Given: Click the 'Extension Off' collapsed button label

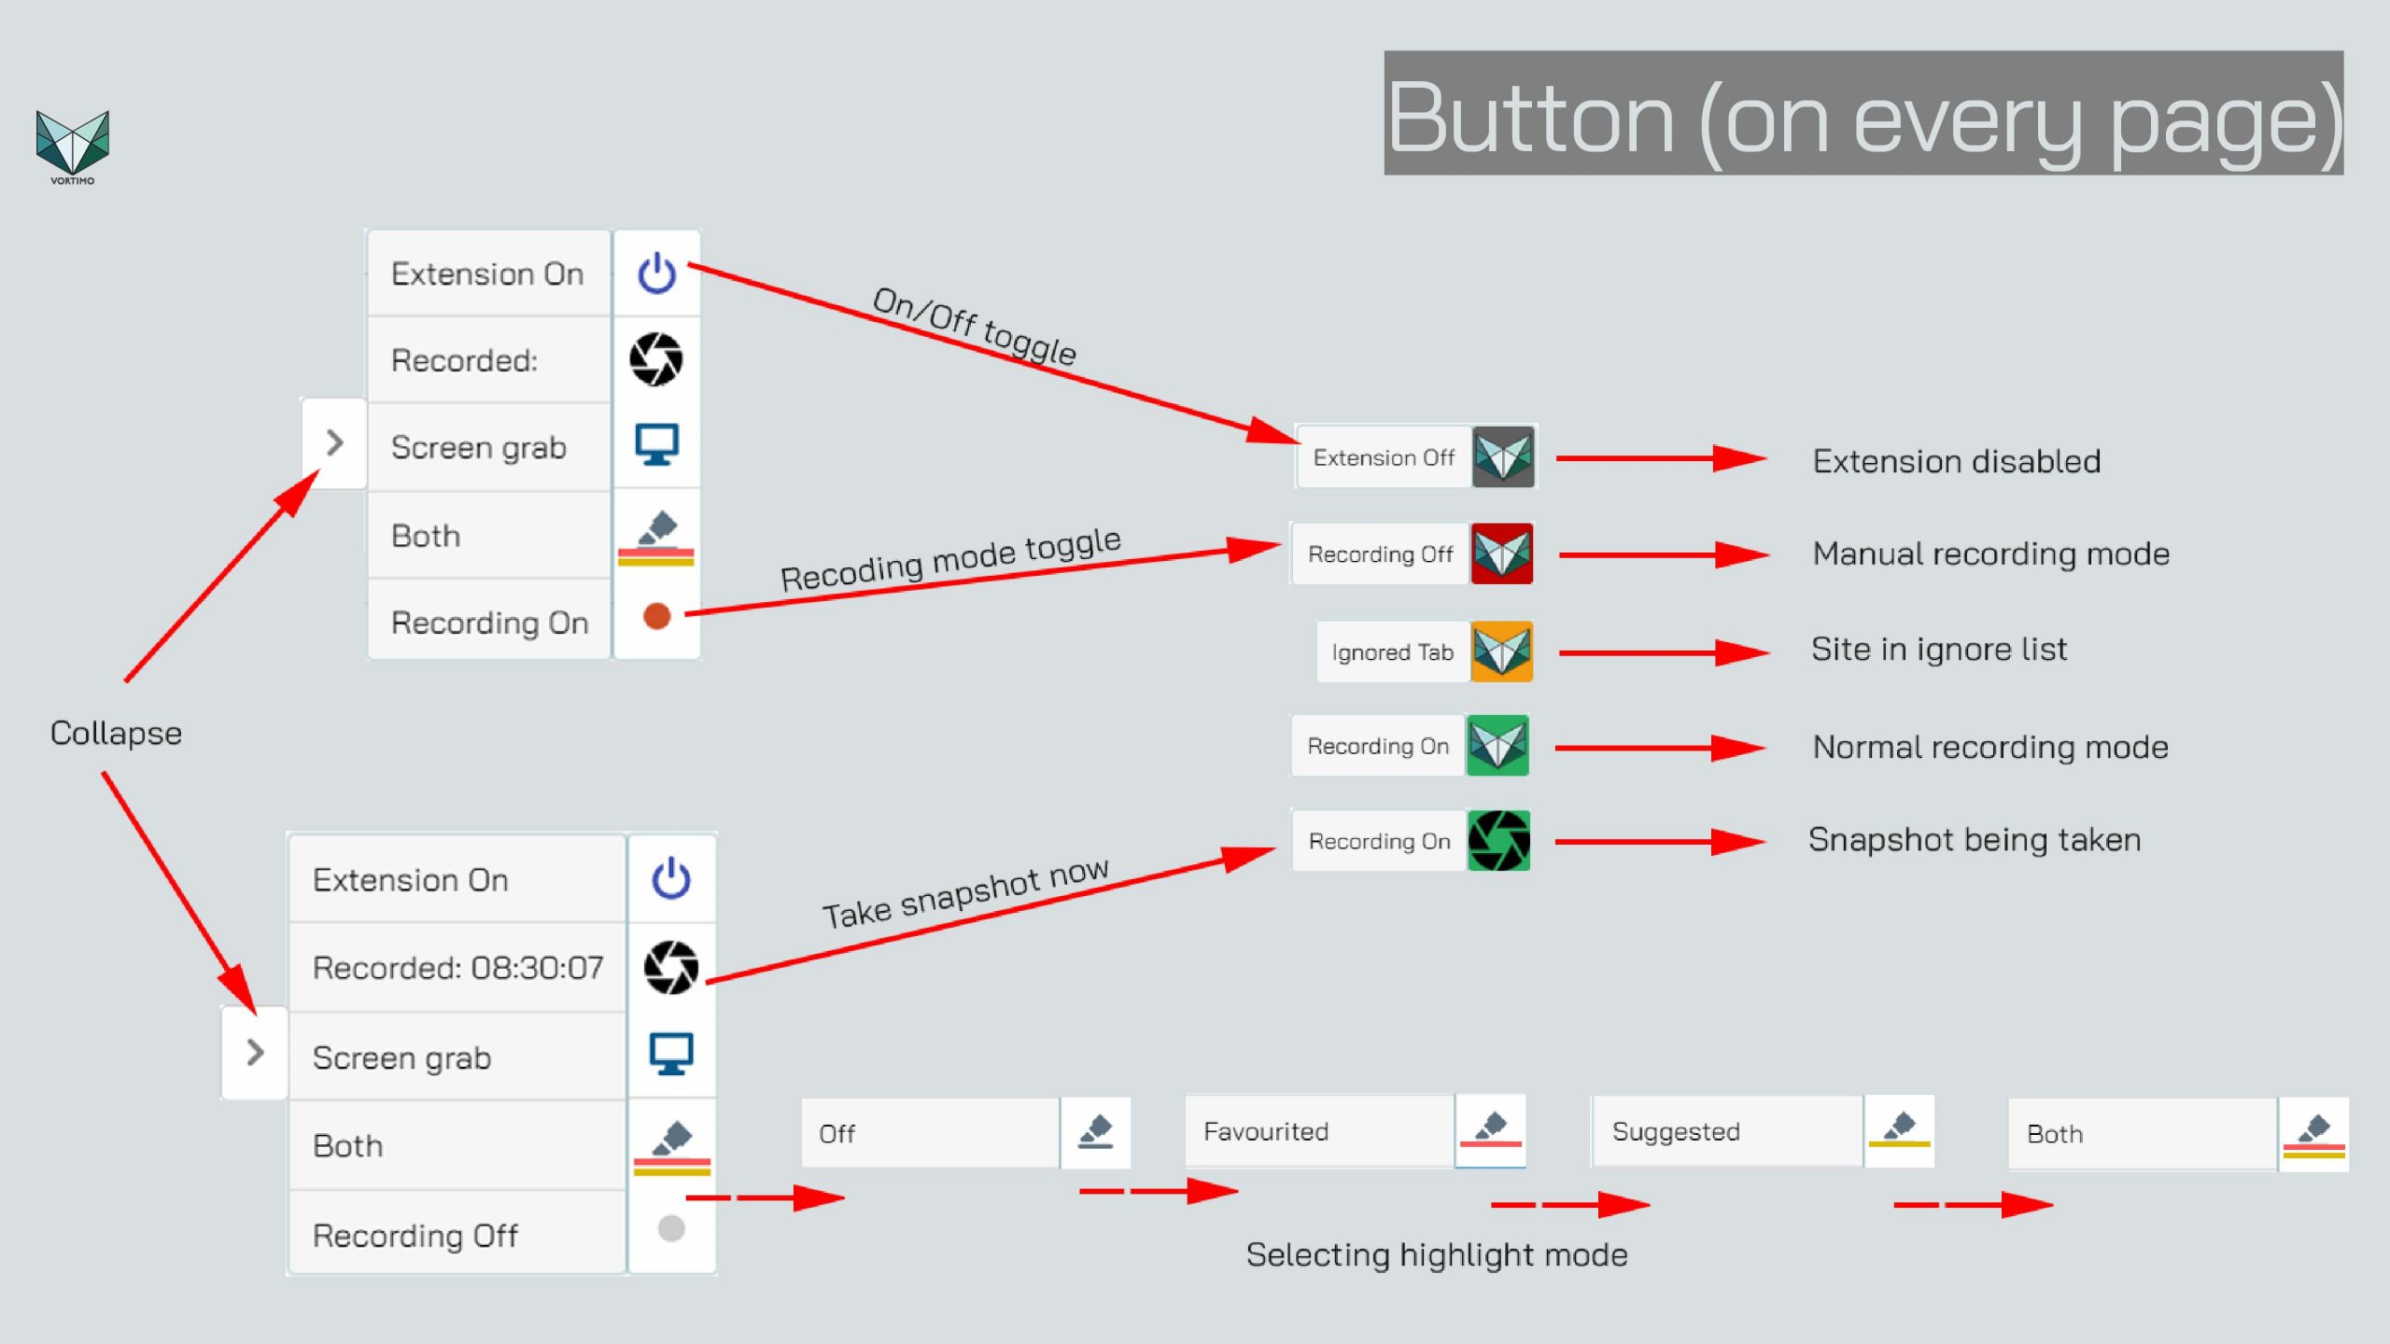Looking at the screenshot, I should coord(1384,457).
